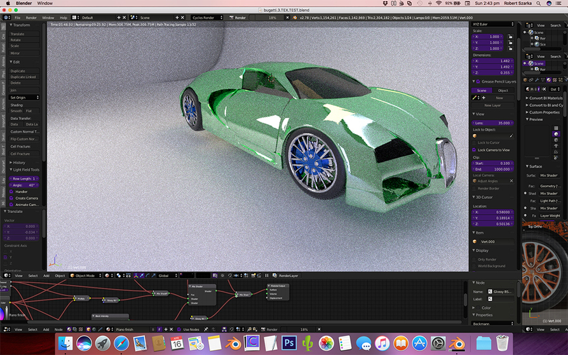568x355 pixels.
Task: Switch Grease Pencil to the Object tab
Action: click(x=503, y=90)
